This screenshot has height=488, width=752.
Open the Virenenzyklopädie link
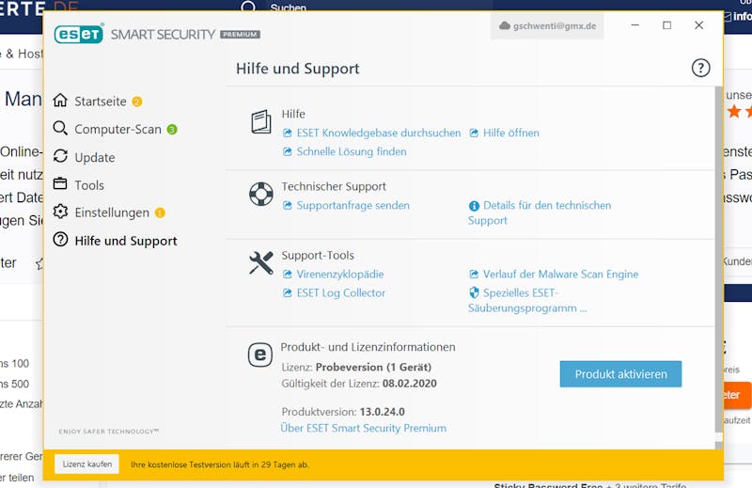[x=340, y=275]
